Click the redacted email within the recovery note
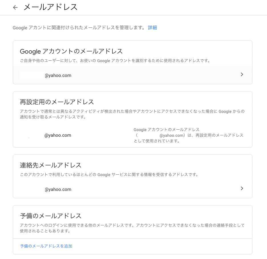This screenshot has height=259, width=267. point(148,136)
